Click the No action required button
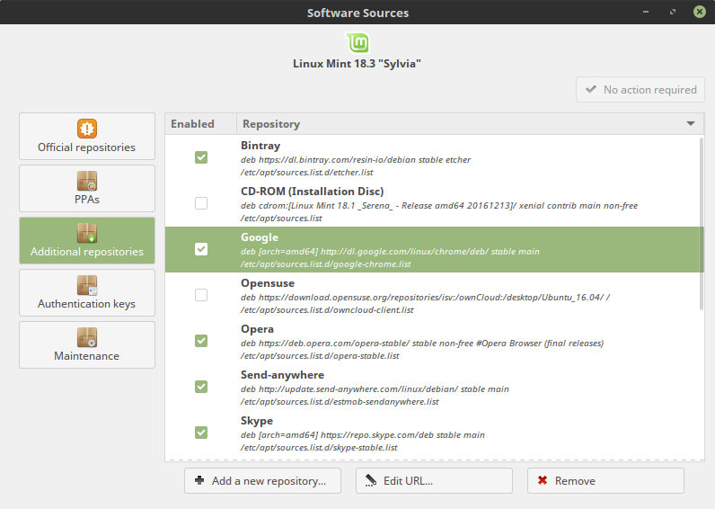This screenshot has height=509, width=715. click(x=640, y=90)
